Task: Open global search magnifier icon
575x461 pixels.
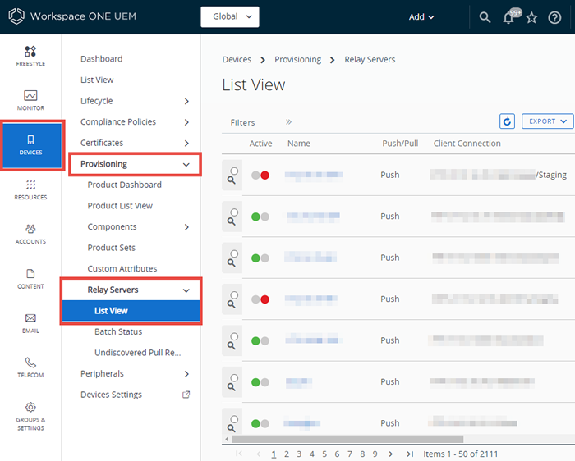Action: 485,17
